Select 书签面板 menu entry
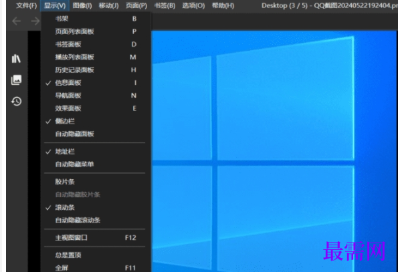 coord(95,44)
